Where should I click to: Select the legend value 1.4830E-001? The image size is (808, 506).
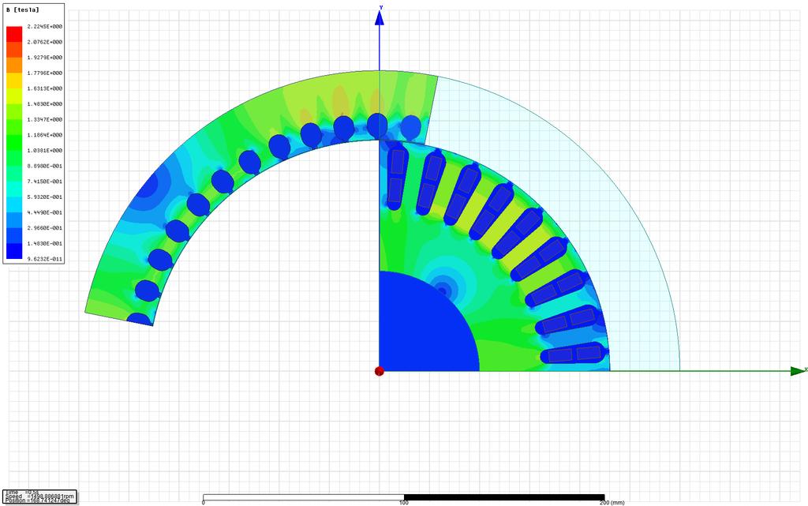click(x=45, y=243)
